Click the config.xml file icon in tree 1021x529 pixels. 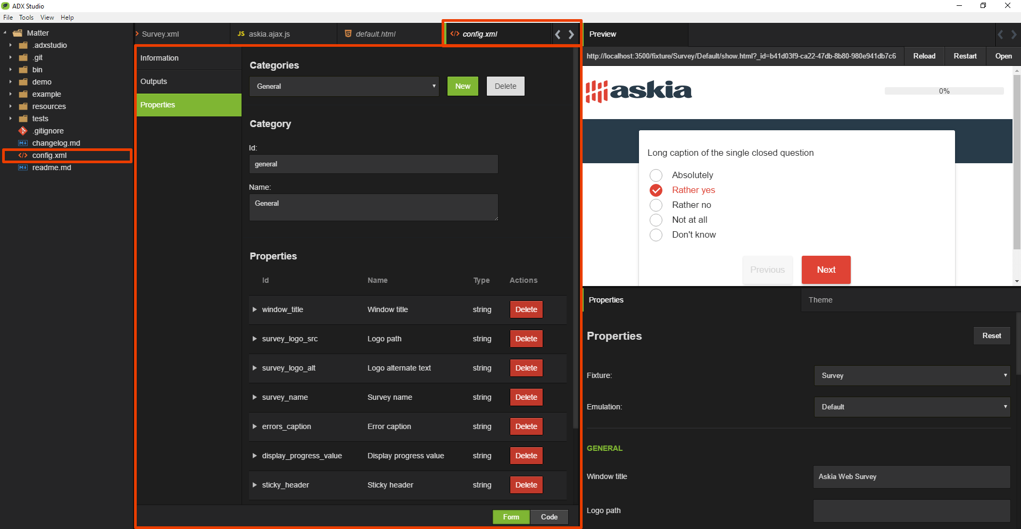(23, 155)
